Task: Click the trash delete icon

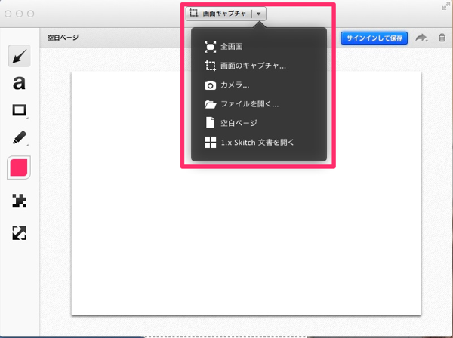Action: (442, 38)
